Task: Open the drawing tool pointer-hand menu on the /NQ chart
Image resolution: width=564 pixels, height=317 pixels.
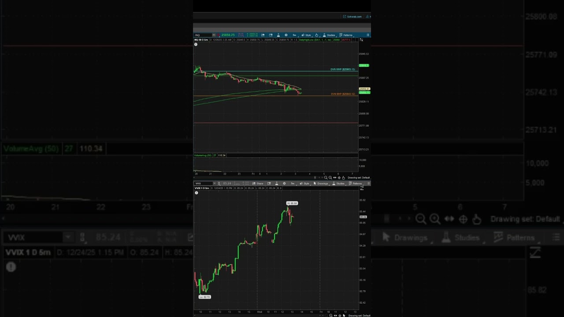Action: (x=316, y=35)
